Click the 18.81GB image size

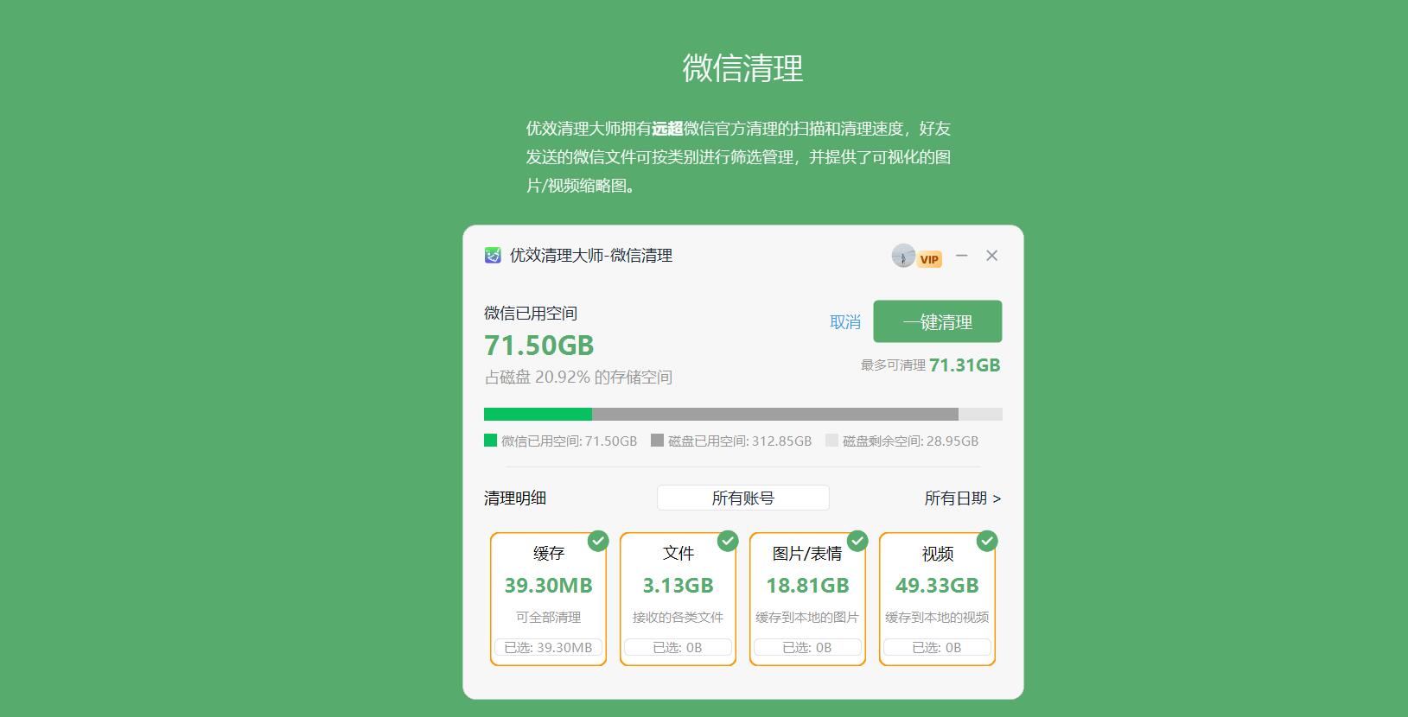click(808, 586)
